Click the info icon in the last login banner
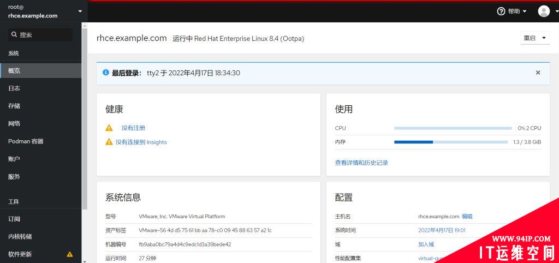 105,73
